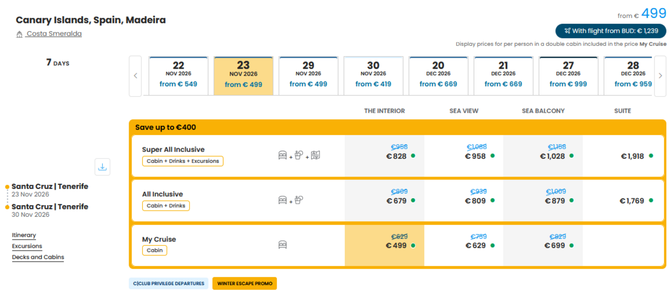Click the from € 499 headline price
The height and width of the screenshot is (295, 671).
642,14
